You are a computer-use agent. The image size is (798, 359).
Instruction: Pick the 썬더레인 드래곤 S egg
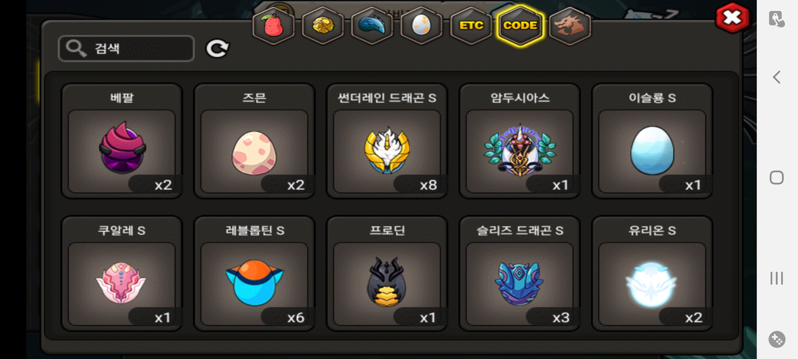click(387, 141)
